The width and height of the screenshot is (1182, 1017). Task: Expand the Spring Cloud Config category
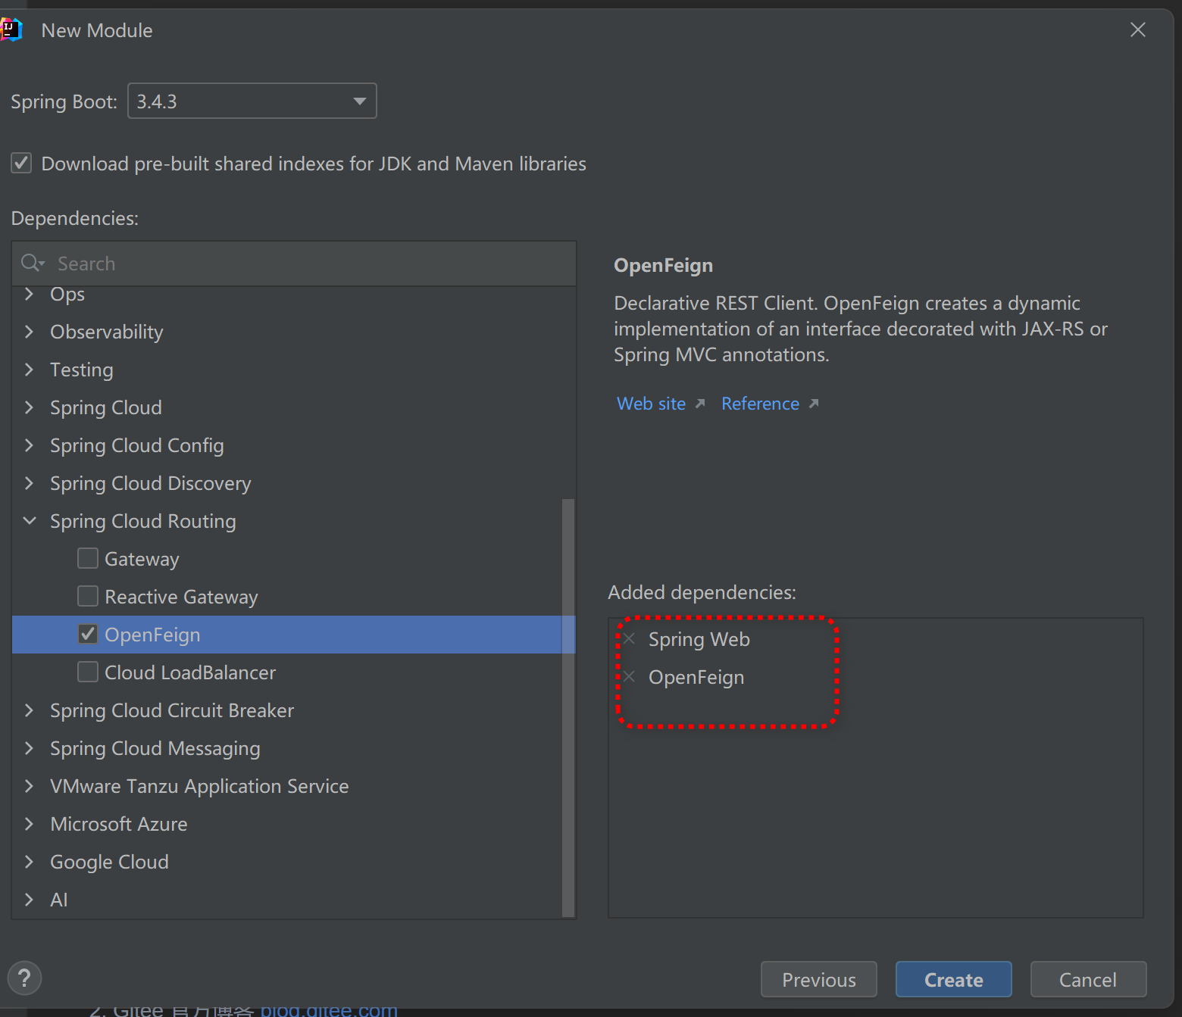[30, 445]
